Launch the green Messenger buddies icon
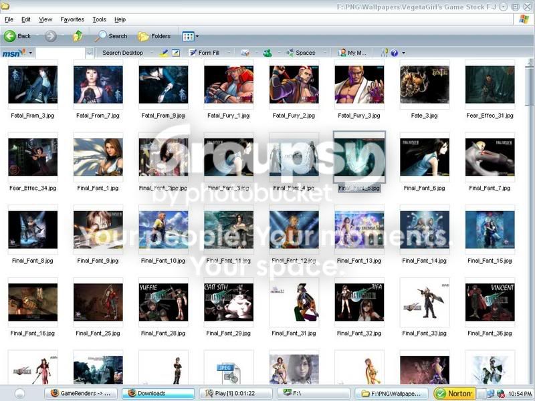This screenshot has height=401, width=535. pos(267,53)
